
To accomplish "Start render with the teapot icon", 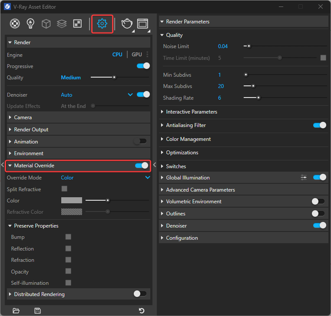I will click(x=127, y=24).
